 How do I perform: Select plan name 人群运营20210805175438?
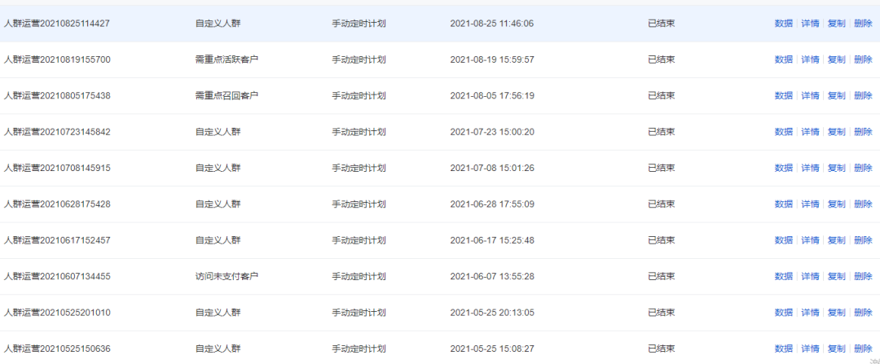click(x=57, y=96)
